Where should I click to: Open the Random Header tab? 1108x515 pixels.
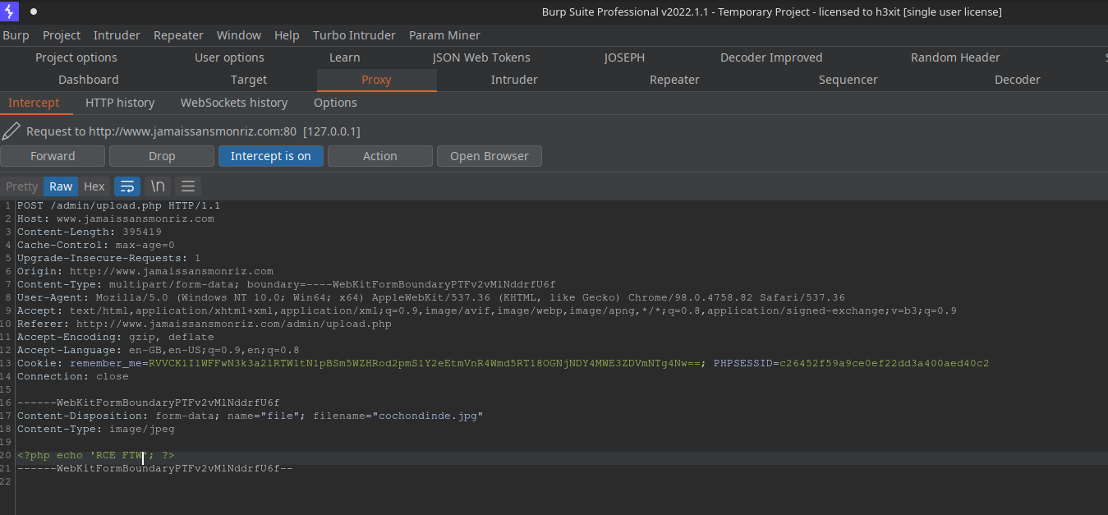tap(955, 57)
